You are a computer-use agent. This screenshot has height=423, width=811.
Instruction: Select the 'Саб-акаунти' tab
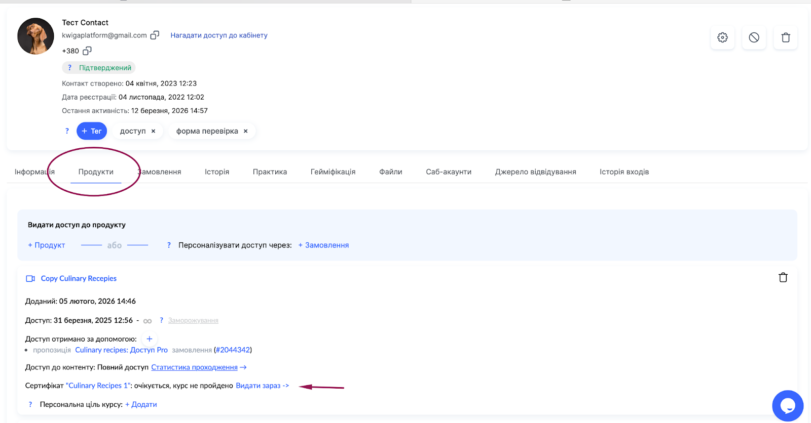449,172
